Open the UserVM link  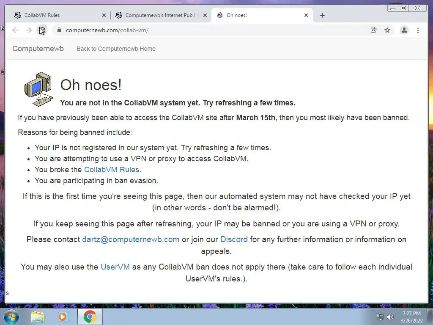[115, 267]
